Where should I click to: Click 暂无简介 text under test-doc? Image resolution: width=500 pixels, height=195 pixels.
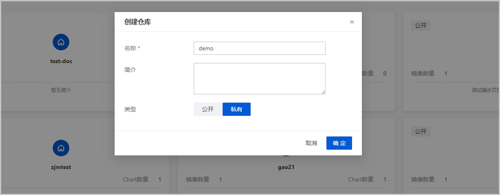tap(61, 90)
